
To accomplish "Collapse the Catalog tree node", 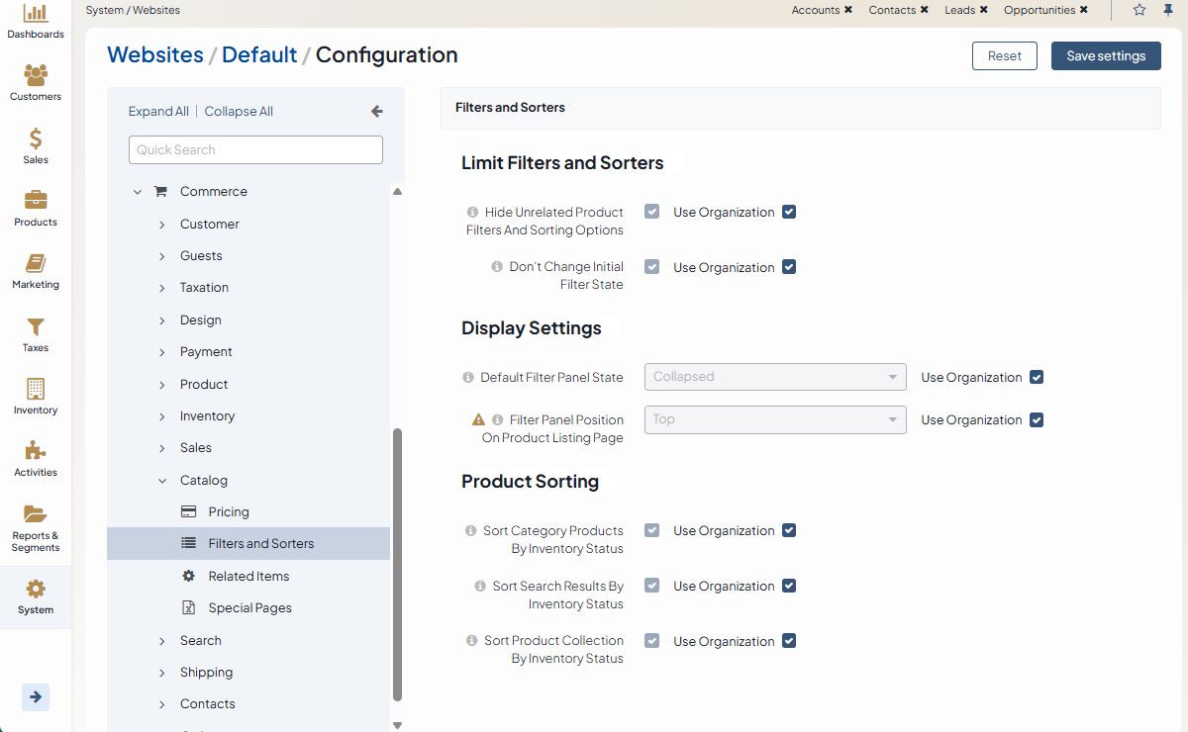I will click(162, 481).
